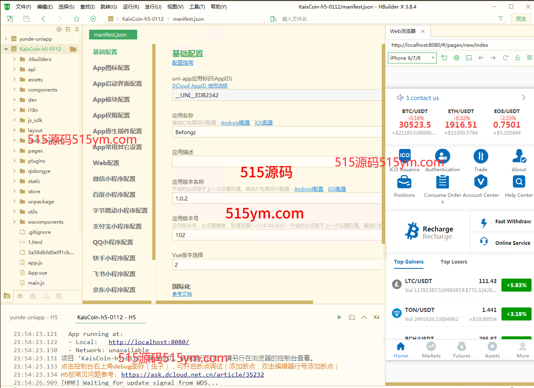Expand the pages folder
Viewport: 534px width, 388px height.
(x=14, y=151)
